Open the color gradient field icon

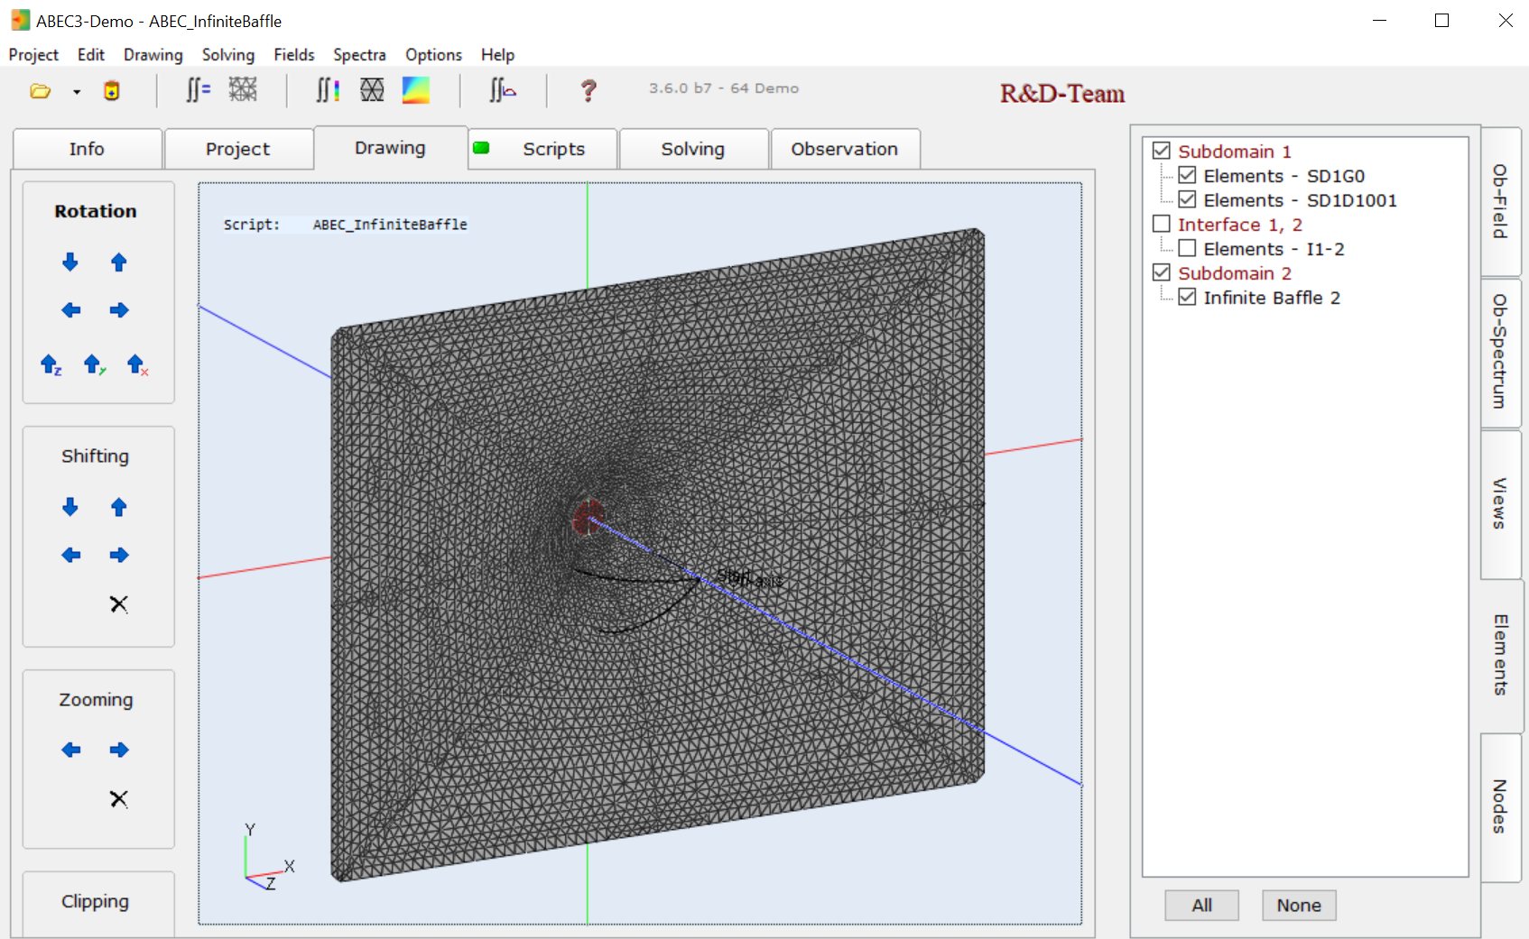416,90
